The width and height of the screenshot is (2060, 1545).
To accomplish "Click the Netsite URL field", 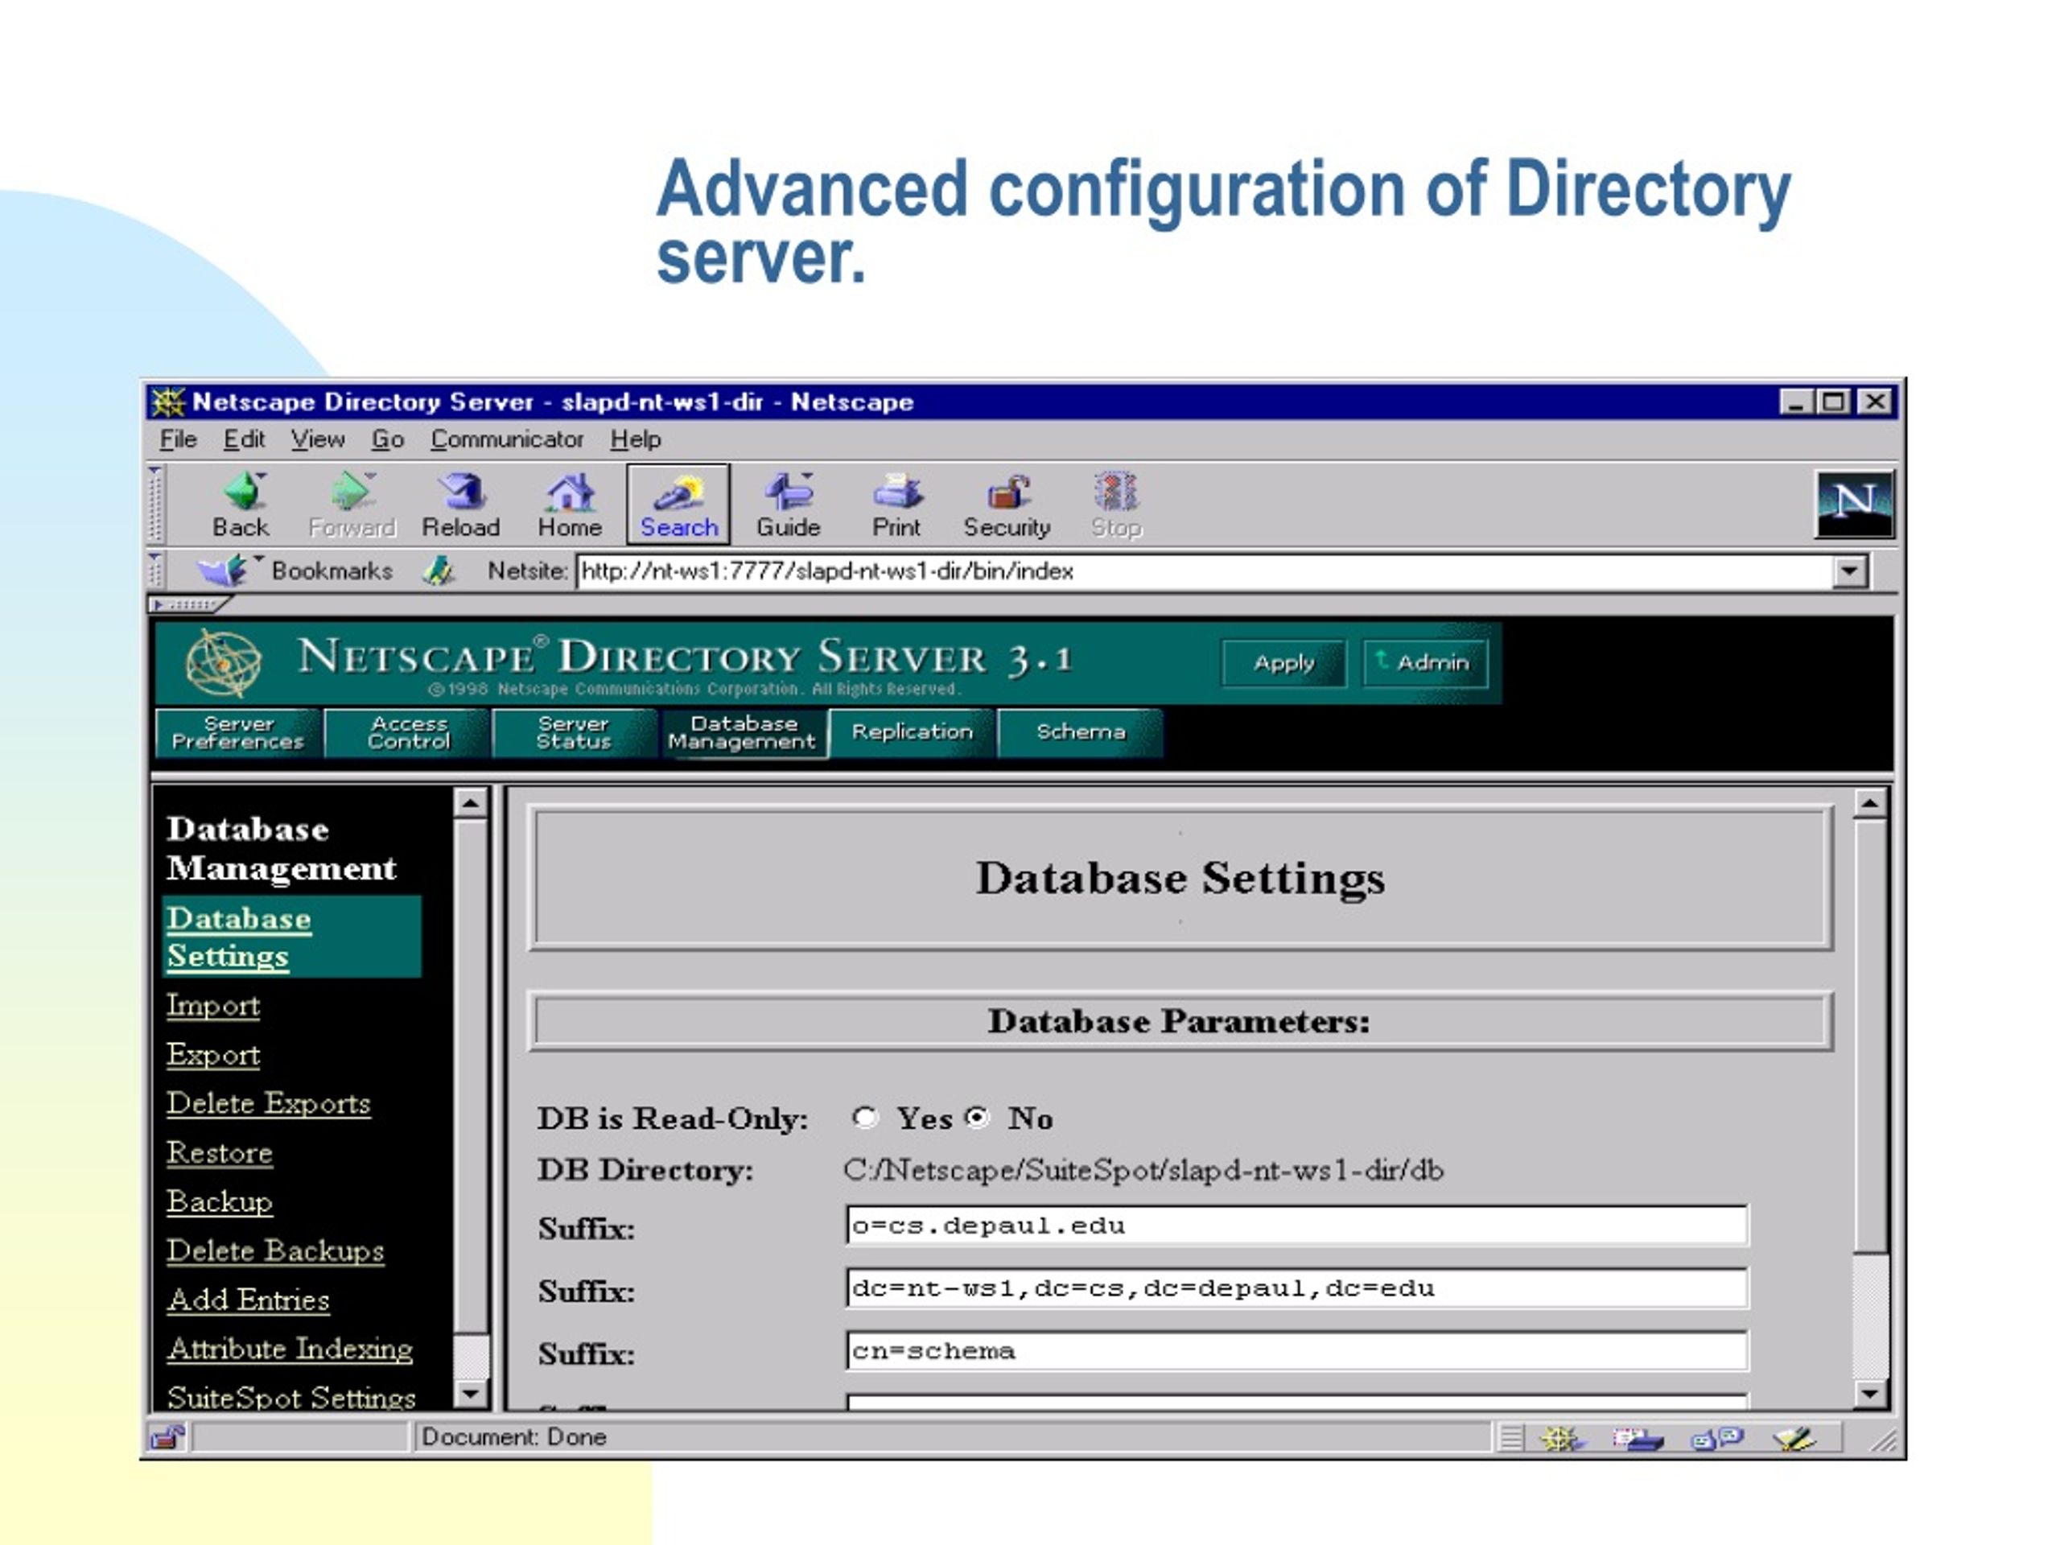I will 1204,571.
